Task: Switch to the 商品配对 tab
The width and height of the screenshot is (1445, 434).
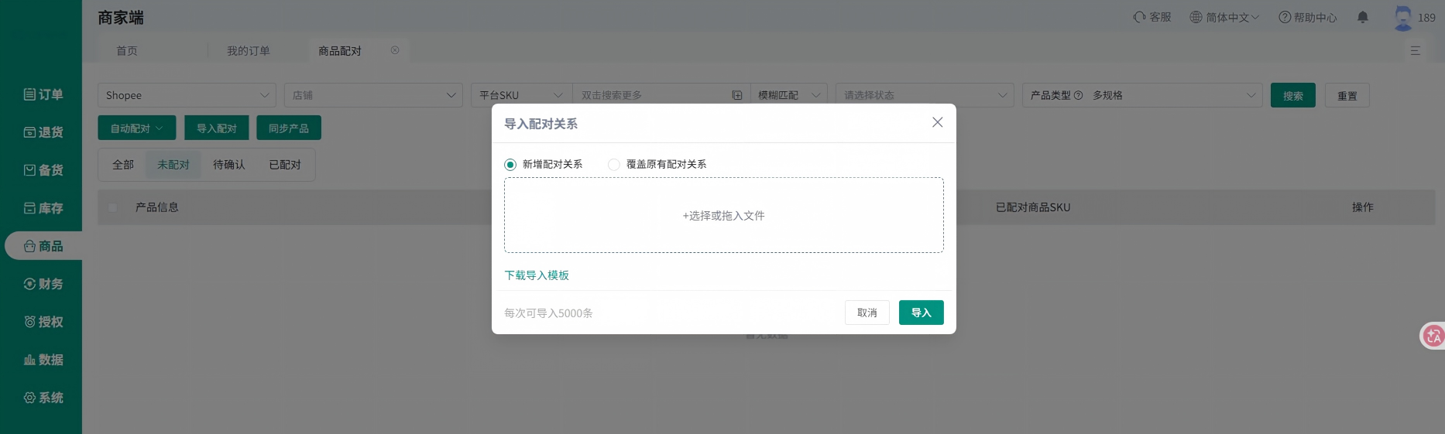Action: [340, 50]
